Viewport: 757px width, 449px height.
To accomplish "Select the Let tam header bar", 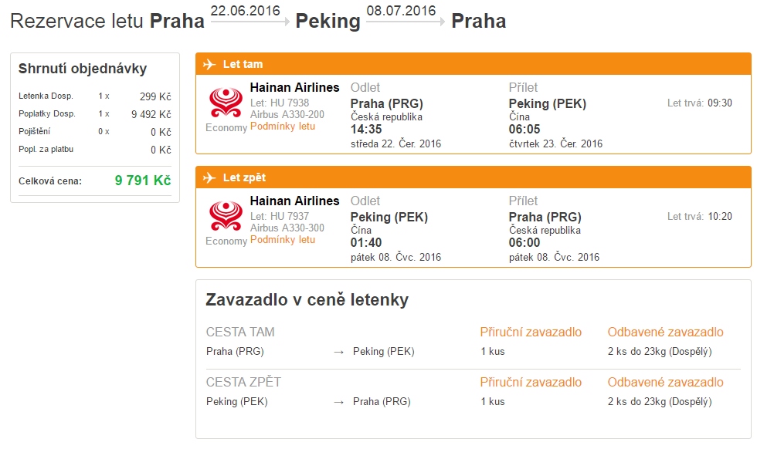I will [473, 64].
